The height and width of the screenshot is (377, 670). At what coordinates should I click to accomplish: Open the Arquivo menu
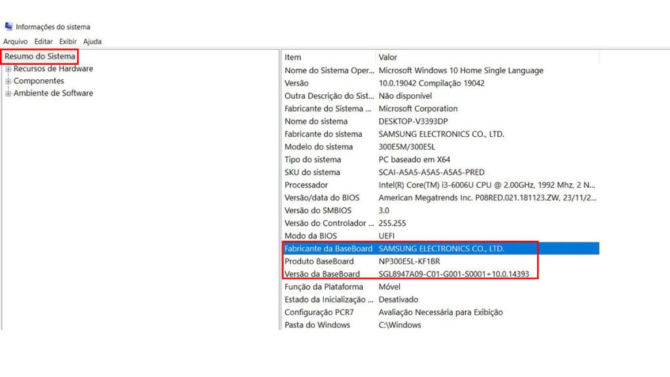pos(16,41)
